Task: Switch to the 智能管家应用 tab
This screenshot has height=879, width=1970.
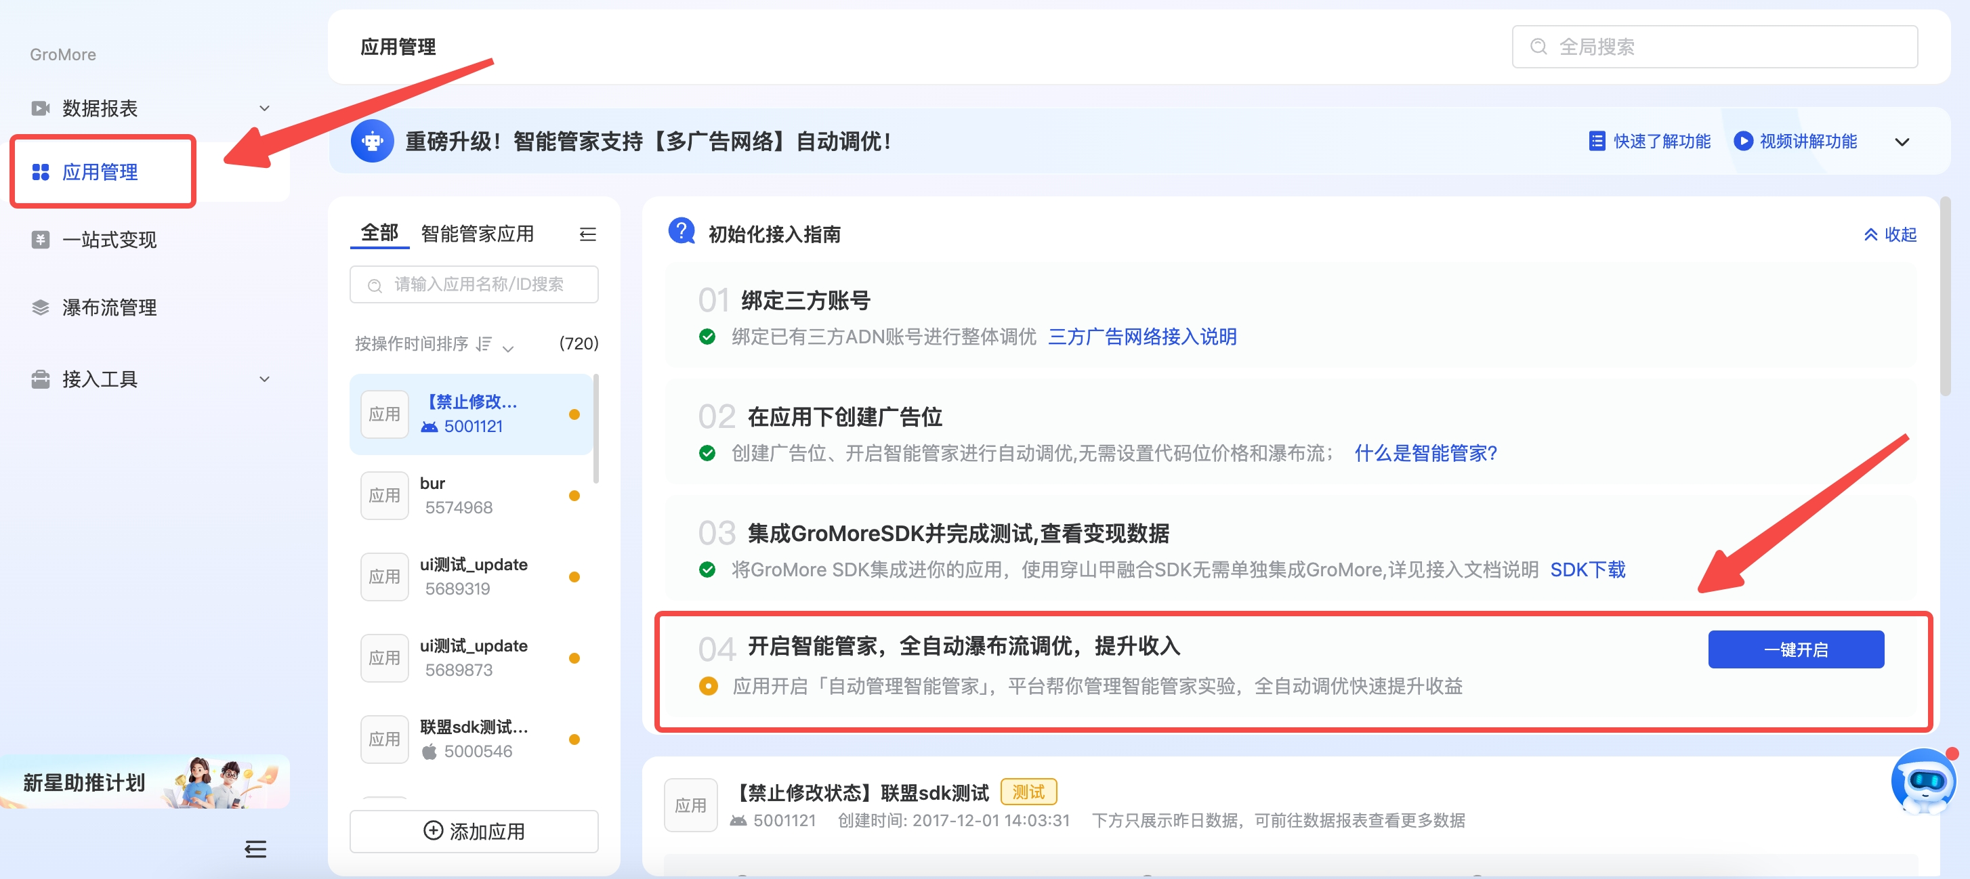Action: pos(476,234)
